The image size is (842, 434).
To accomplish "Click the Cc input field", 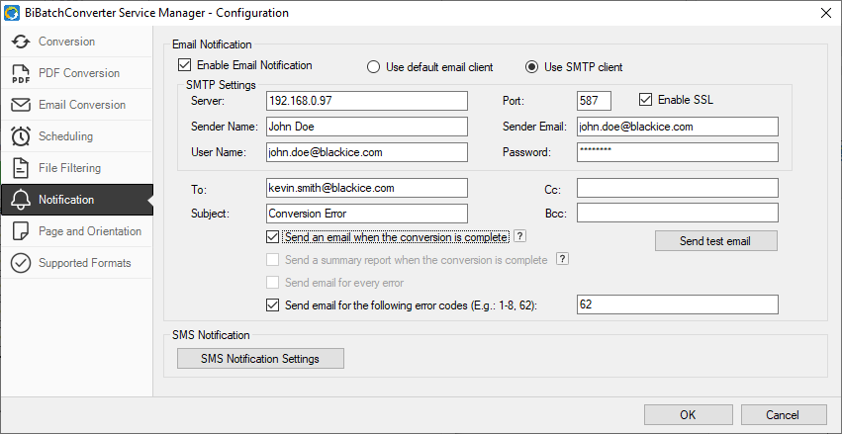I will pos(678,188).
